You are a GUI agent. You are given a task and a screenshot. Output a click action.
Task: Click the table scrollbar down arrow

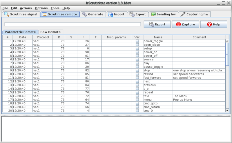[x=227, y=110]
